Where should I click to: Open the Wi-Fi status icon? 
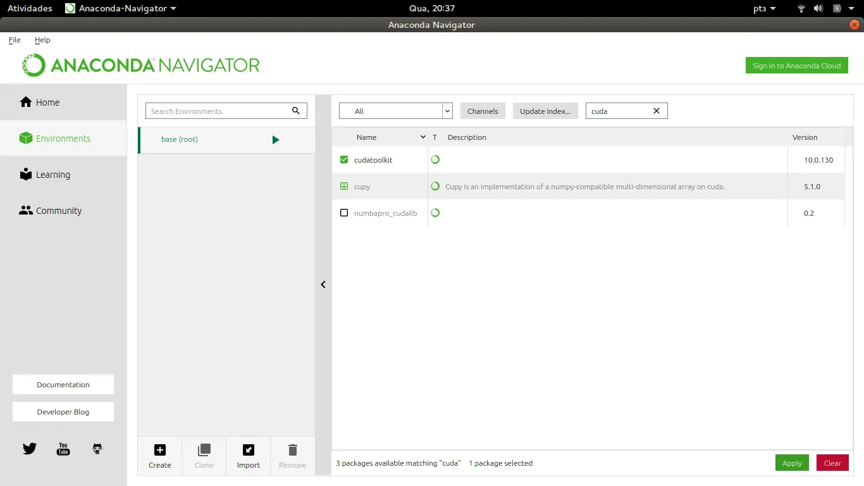pos(801,8)
